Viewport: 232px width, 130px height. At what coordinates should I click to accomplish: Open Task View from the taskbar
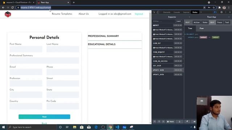coord(67,127)
